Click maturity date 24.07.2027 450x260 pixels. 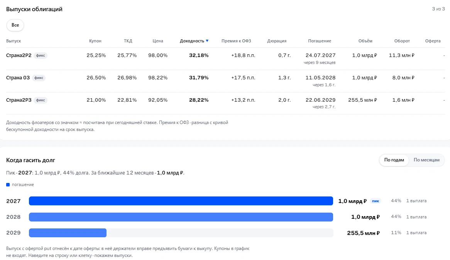320,55
